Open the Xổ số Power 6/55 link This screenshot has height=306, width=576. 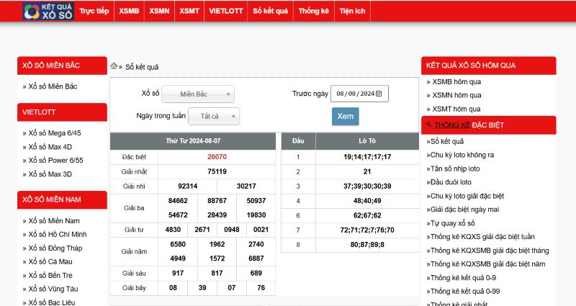tap(55, 161)
